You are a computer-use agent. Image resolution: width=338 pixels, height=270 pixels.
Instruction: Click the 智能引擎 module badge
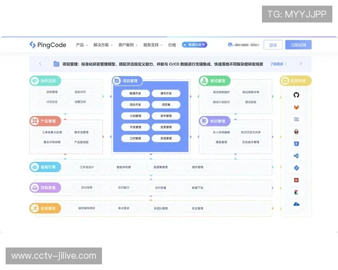(x=45, y=167)
